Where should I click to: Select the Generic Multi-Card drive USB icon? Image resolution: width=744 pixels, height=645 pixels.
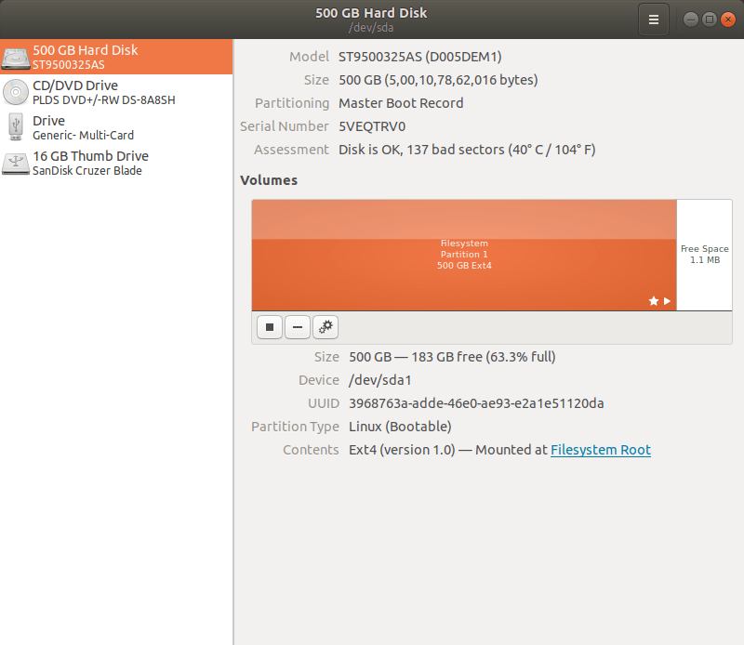[x=16, y=127]
